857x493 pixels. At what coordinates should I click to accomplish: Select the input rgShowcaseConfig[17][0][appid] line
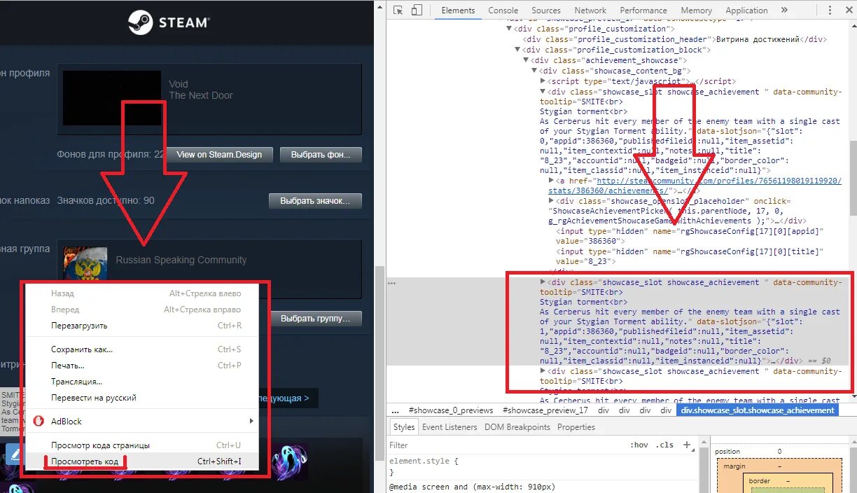click(691, 236)
